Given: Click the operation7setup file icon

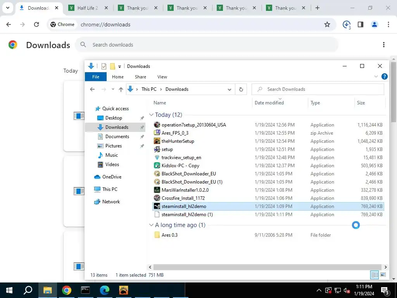Looking at the screenshot, I should pyautogui.click(x=157, y=125).
